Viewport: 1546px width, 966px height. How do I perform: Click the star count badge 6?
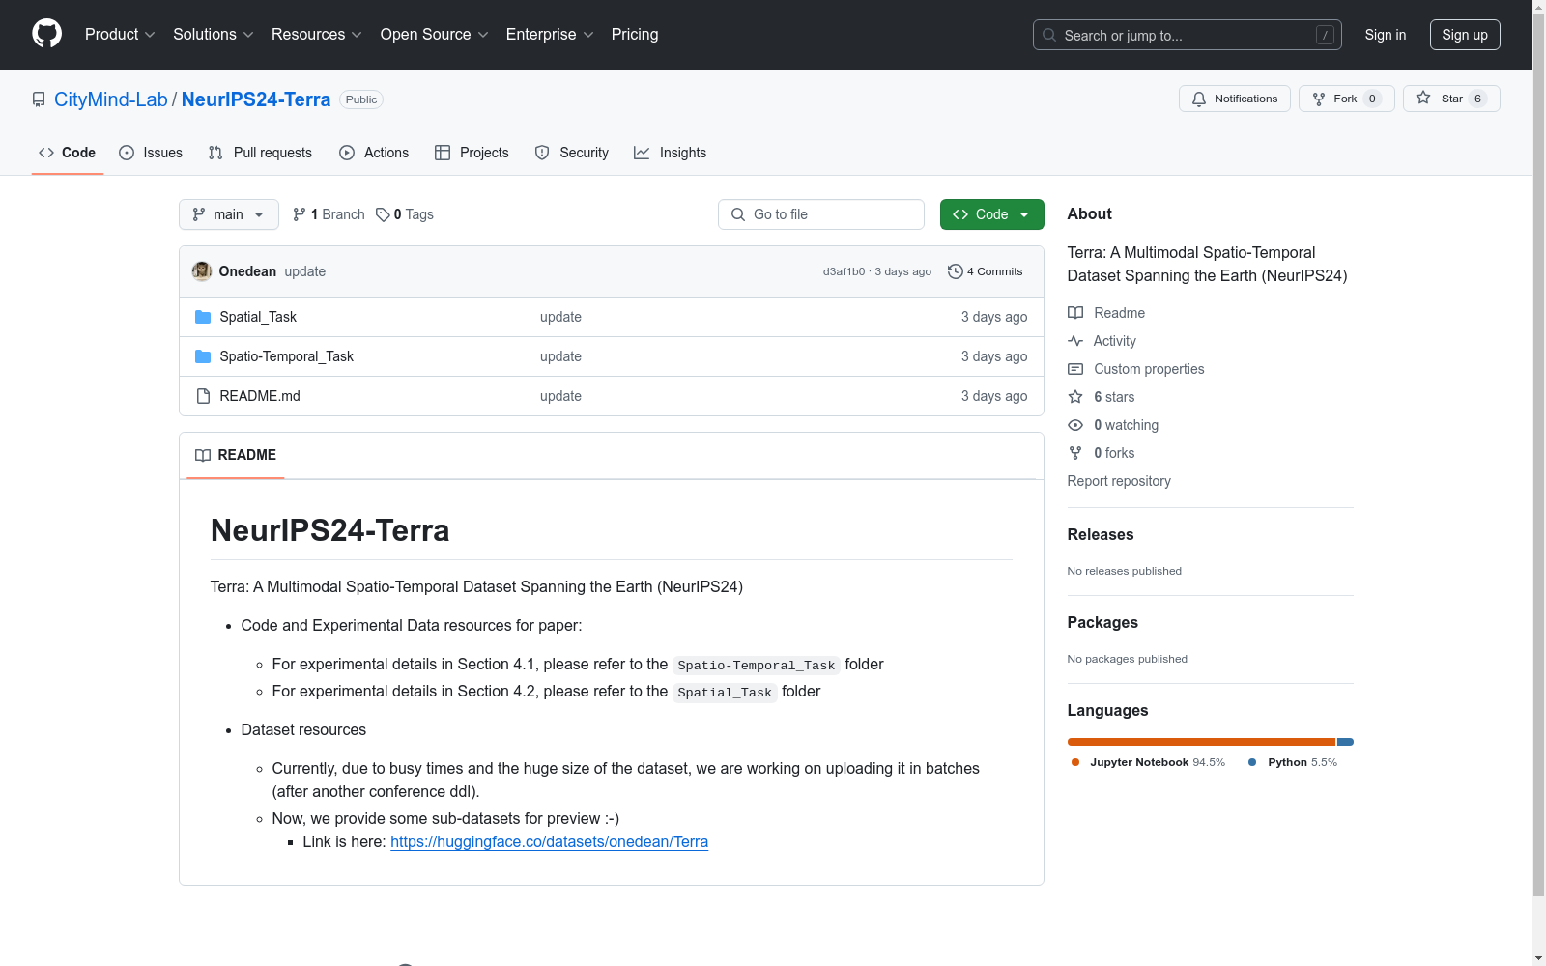pos(1477,99)
